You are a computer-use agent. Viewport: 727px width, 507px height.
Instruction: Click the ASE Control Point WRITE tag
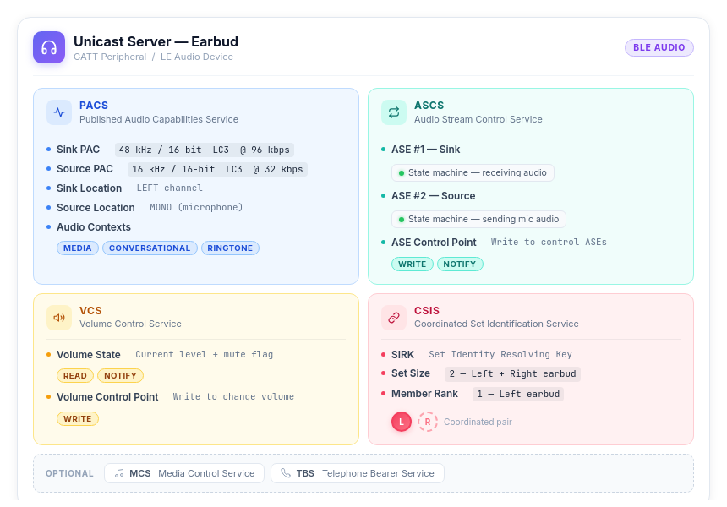[x=412, y=264]
